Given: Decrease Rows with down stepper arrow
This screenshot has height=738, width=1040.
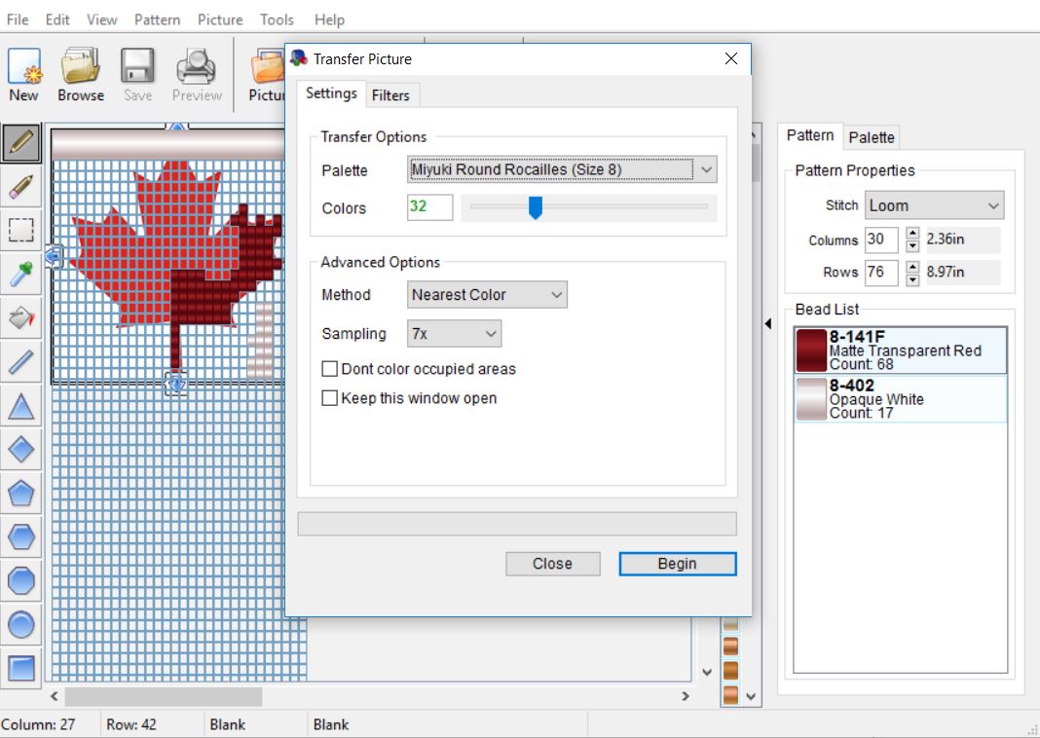Looking at the screenshot, I should pos(912,279).
